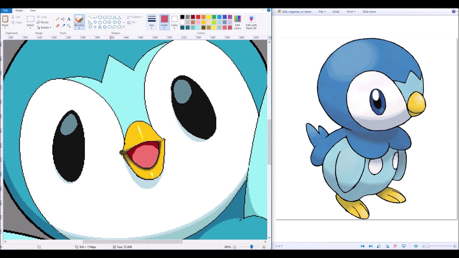Screen dimensions: 459x258
Task: Rotate photo clockwise in Photo Viewer
Action: click(x=387, y=246)
